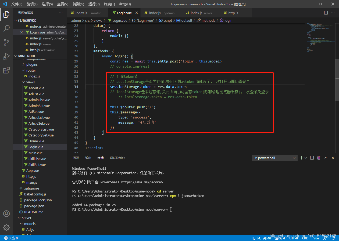Screen dimensions: 339x241
Task: Click the Accounts icon in activity bar
Action: [x=6, y=214]
